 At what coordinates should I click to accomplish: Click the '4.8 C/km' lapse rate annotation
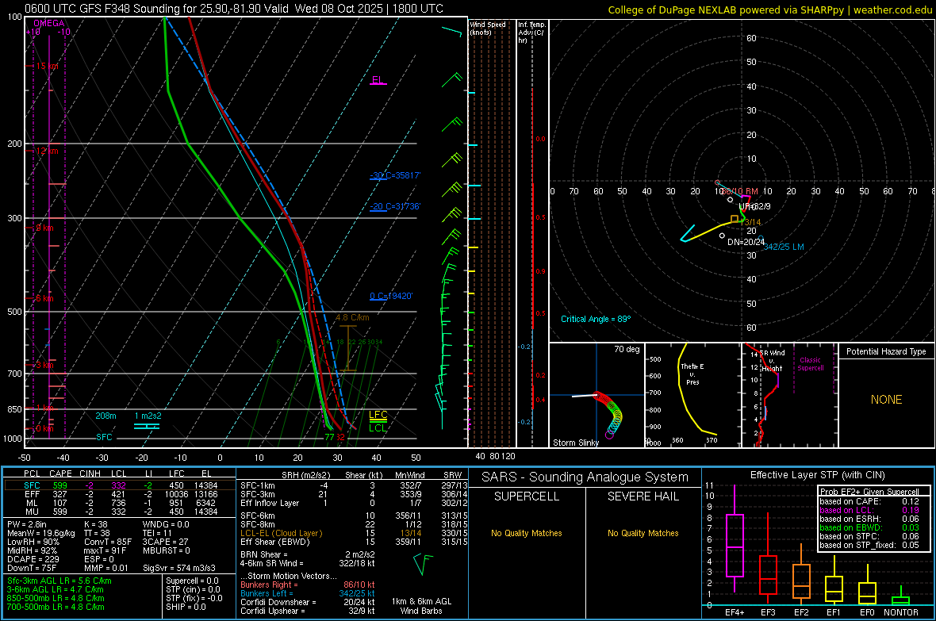(x=352, y=318)
